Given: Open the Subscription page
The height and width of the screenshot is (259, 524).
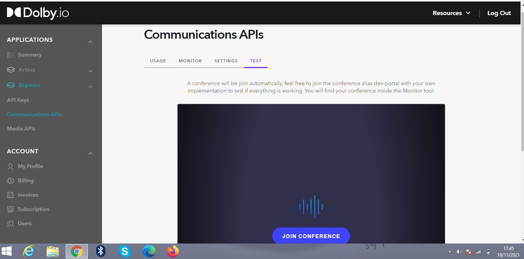Looking at the screenshot, I should tap(33, 209).
